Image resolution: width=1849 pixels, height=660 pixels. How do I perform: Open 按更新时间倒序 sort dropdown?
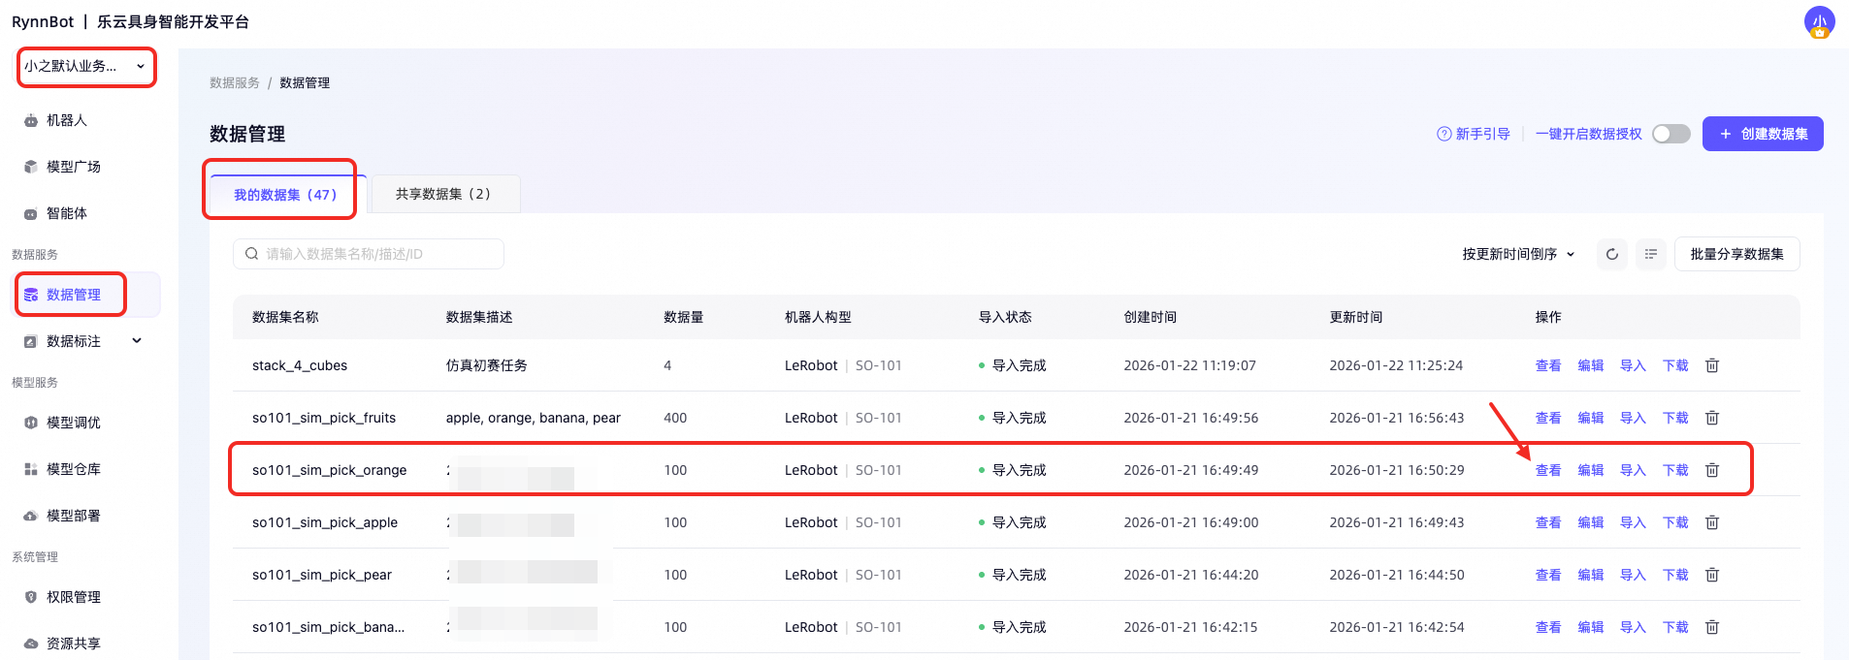[1518, 254]
